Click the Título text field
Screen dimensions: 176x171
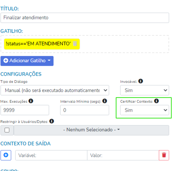[x=85, y=18]
